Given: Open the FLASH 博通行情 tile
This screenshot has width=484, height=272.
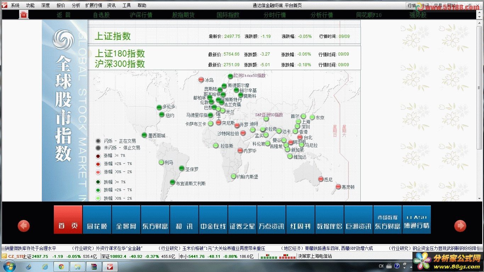Looking at the screenshot, I should 417,220.
